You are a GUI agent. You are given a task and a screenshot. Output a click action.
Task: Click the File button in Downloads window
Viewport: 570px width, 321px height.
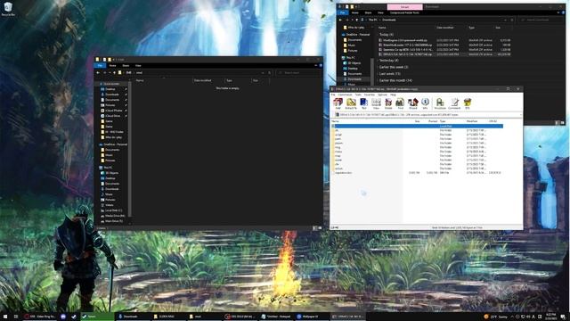pyautogui.click(x=342, y=12)
